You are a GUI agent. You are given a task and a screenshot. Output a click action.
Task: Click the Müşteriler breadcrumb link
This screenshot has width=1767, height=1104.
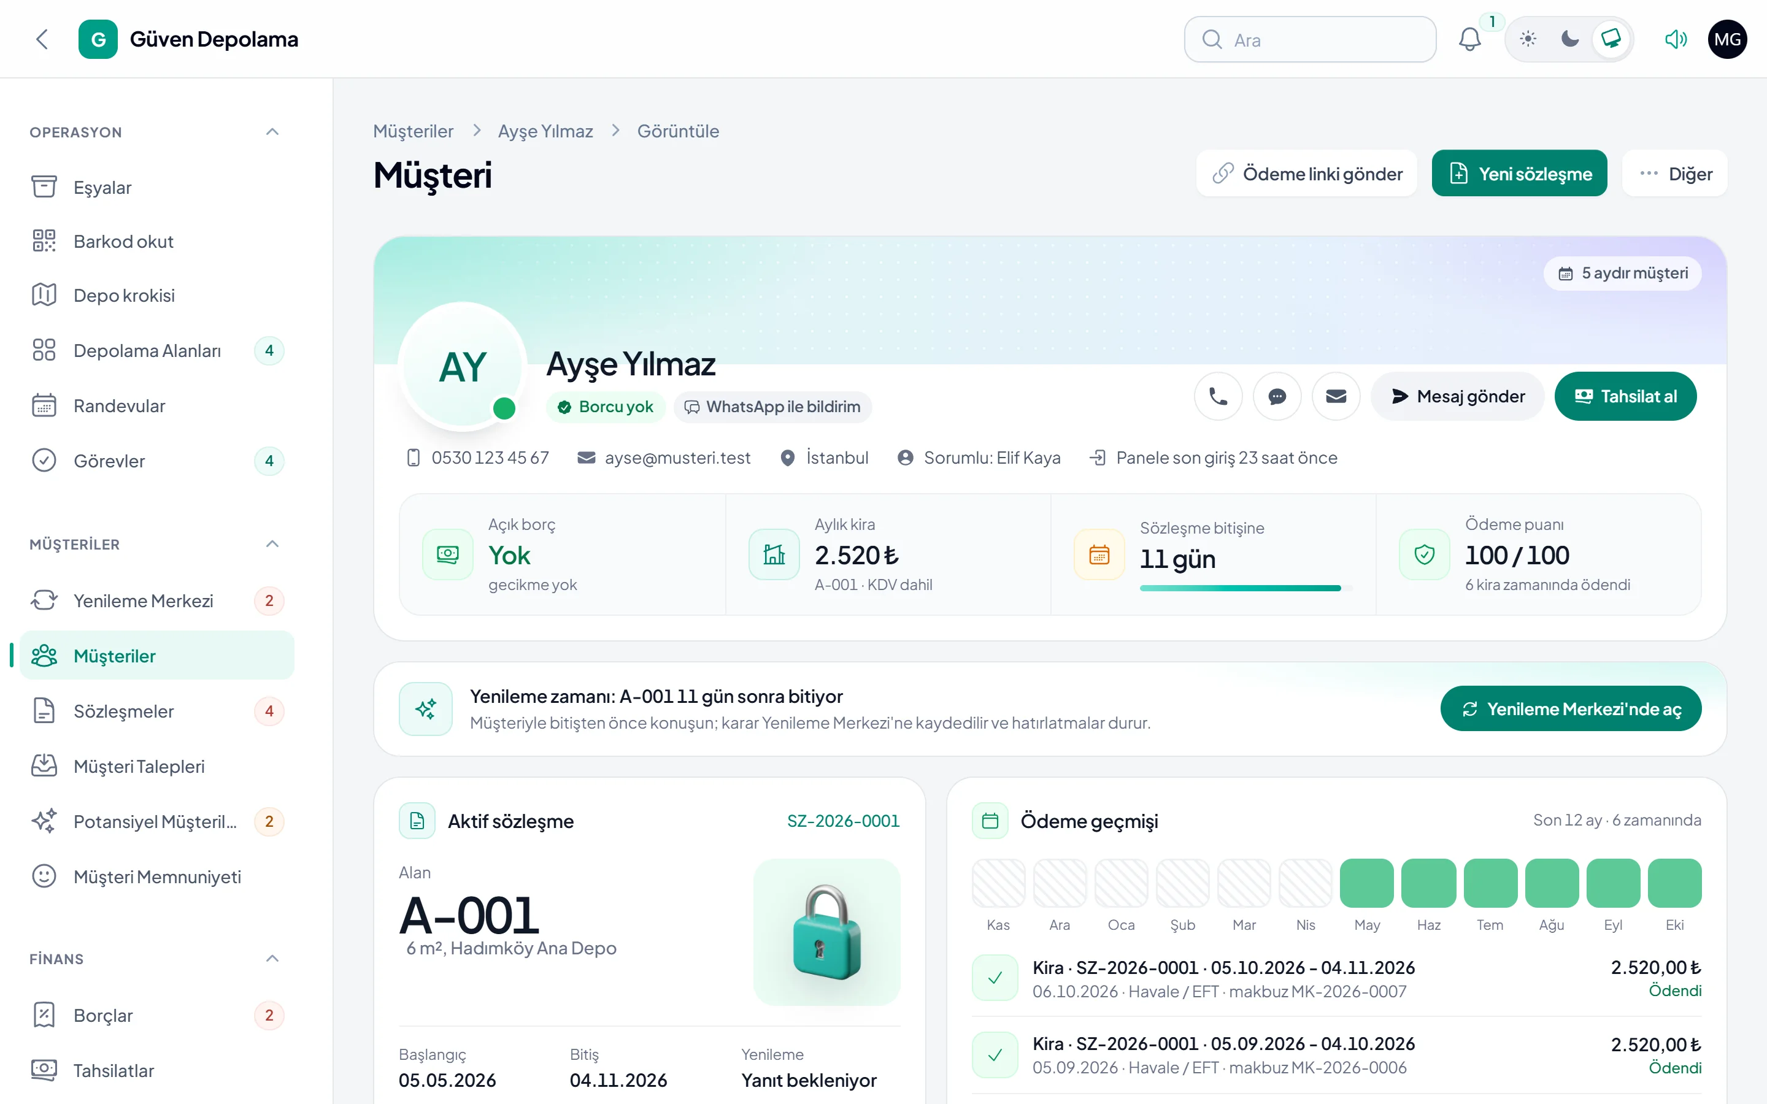point(414,131)
